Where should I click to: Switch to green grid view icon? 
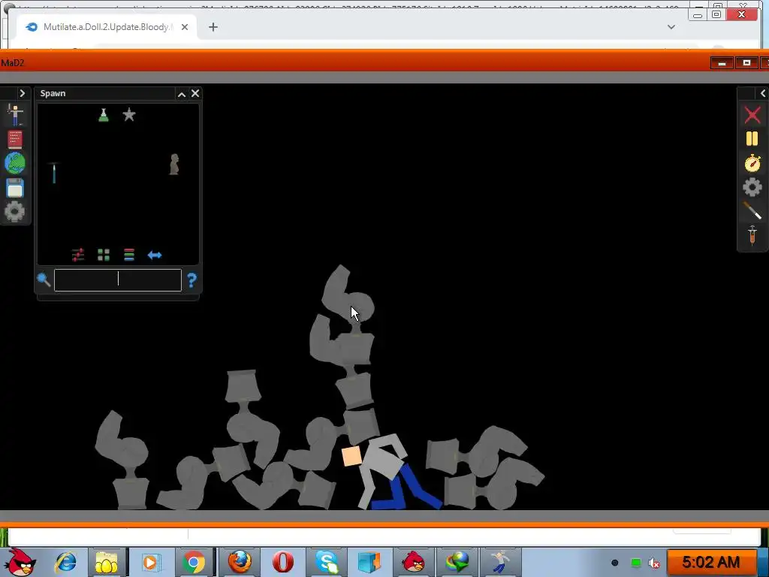point(104,255)
